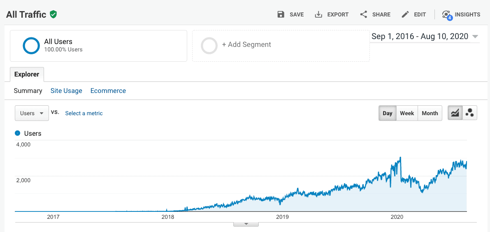The width and height of the screenshot is (490, 232).
Task: Click the green verified shield icon
Action: pos(53,14)
